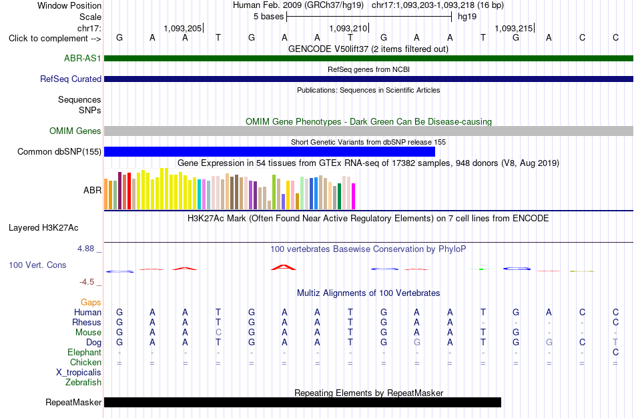Screen dimensions: 634x418
Task: Click the Human species label in Multiz alignment
Action: click(87, 312)
